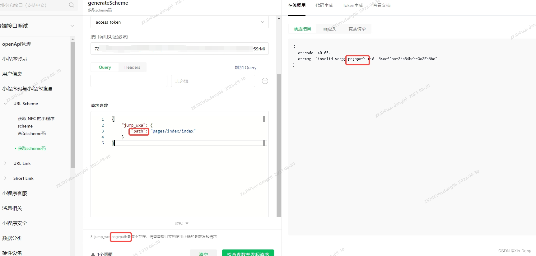
Task: Open the 查看文档 tab
Action: point(382,5)
